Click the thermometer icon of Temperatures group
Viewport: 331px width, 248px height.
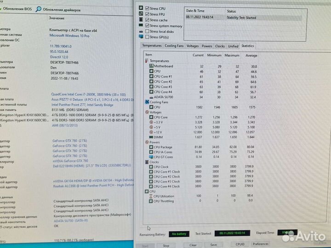tap(147, 61)
